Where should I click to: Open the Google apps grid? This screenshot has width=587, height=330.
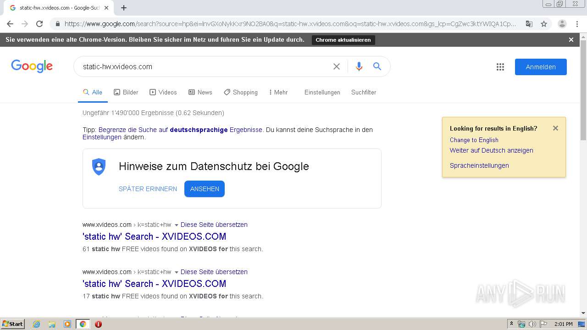(x=500, y=67)
